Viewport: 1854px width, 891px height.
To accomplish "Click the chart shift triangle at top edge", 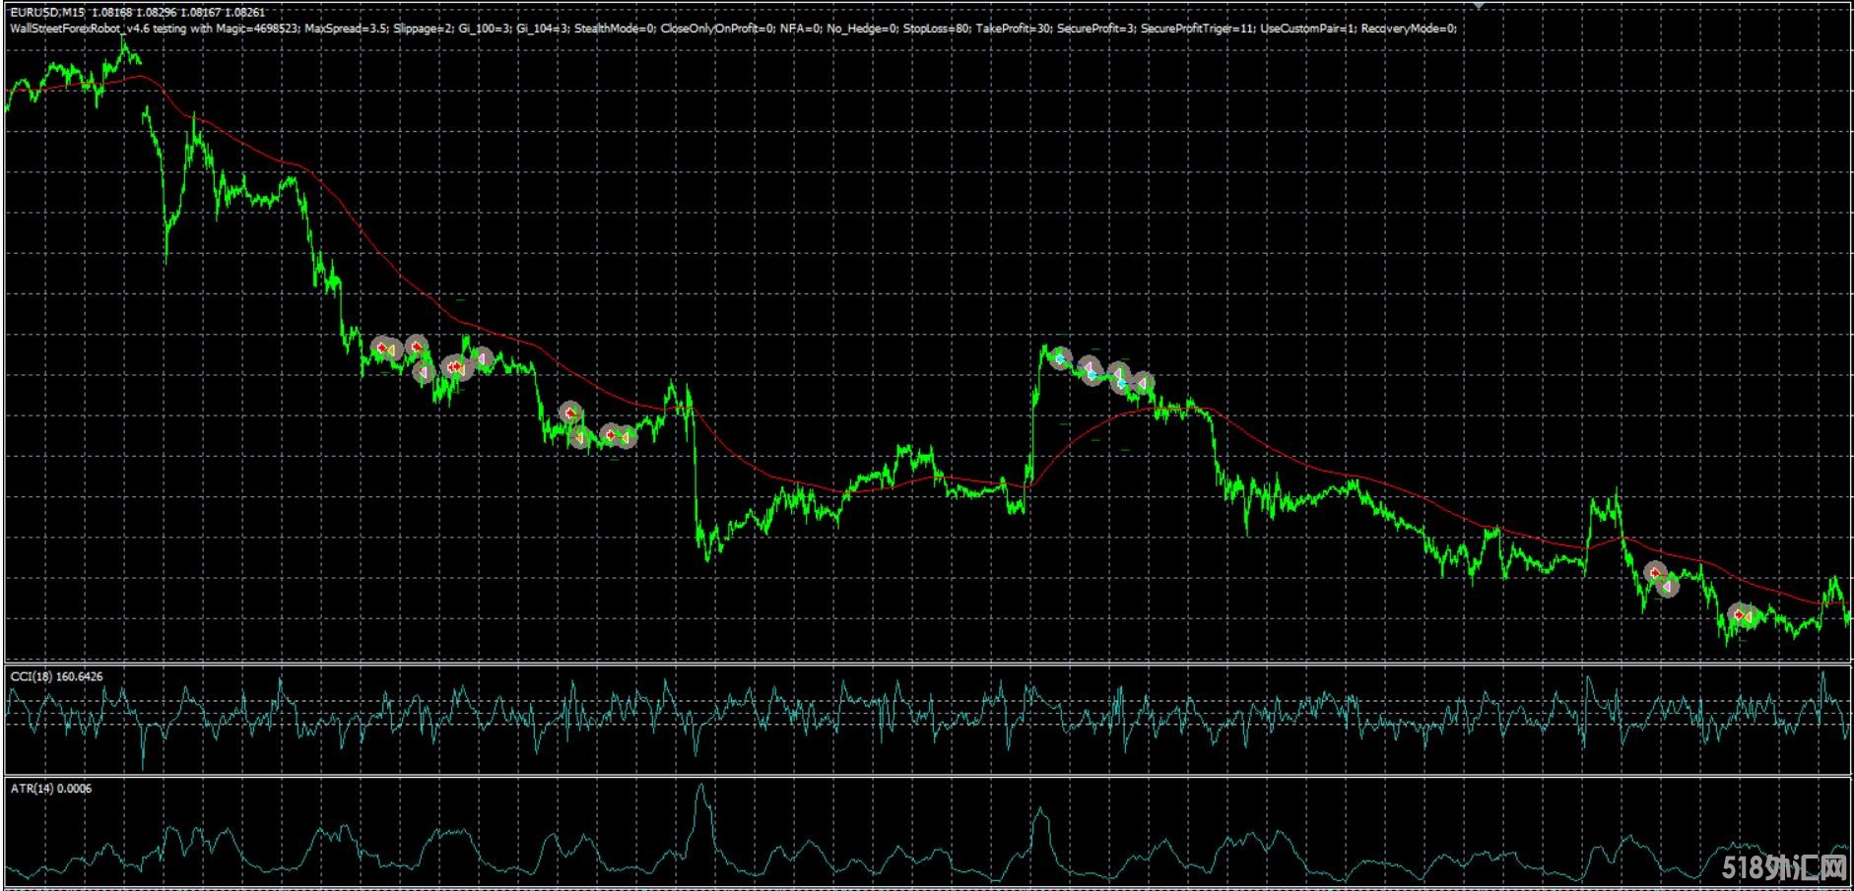I will 1479,5.
